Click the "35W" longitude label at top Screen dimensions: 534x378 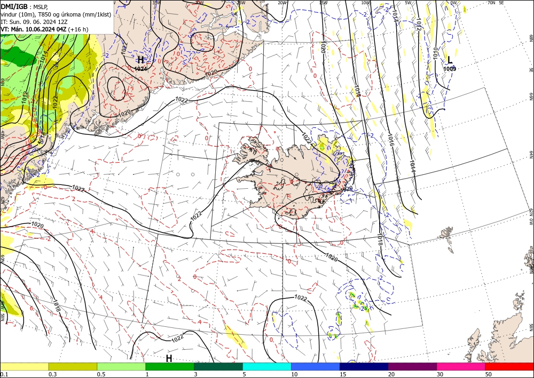click(156, 3)
